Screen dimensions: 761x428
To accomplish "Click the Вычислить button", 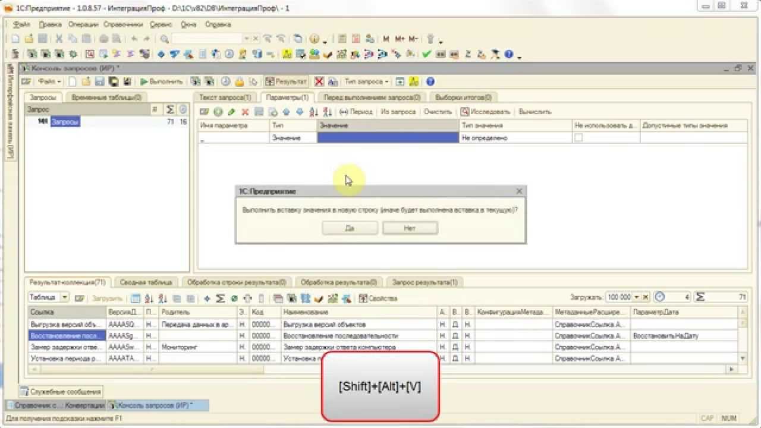I will pos(535,112).
